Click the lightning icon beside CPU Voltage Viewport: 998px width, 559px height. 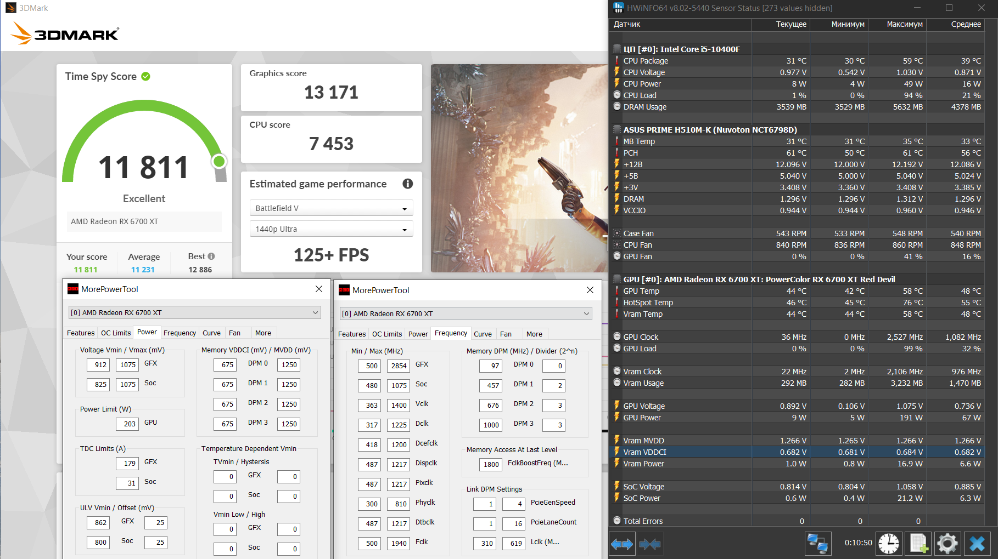[x=617, y=72]
